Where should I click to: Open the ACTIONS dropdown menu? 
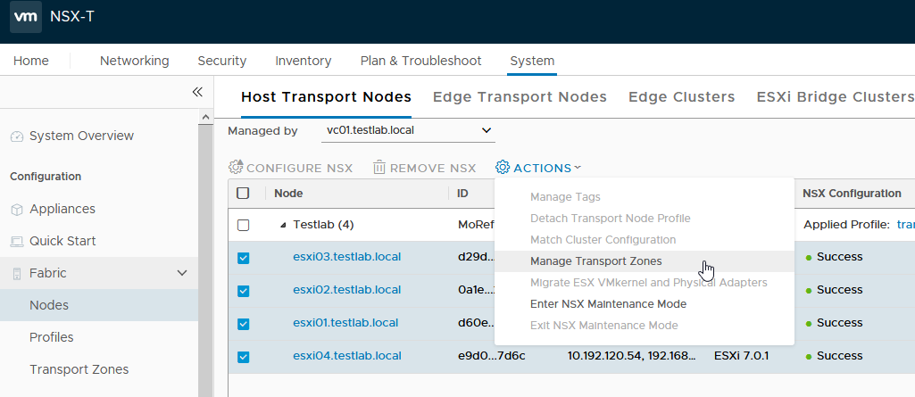(x=538, y=168)
